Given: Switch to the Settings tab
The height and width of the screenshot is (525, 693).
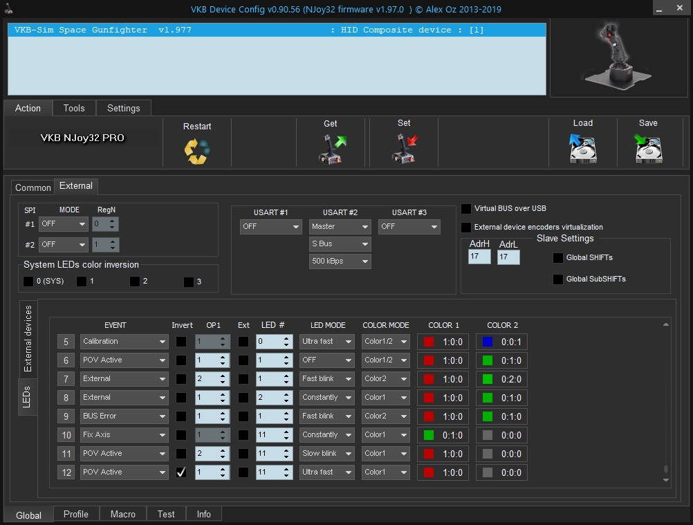Looking at the screenshot, I should click(x=123, y=109).
